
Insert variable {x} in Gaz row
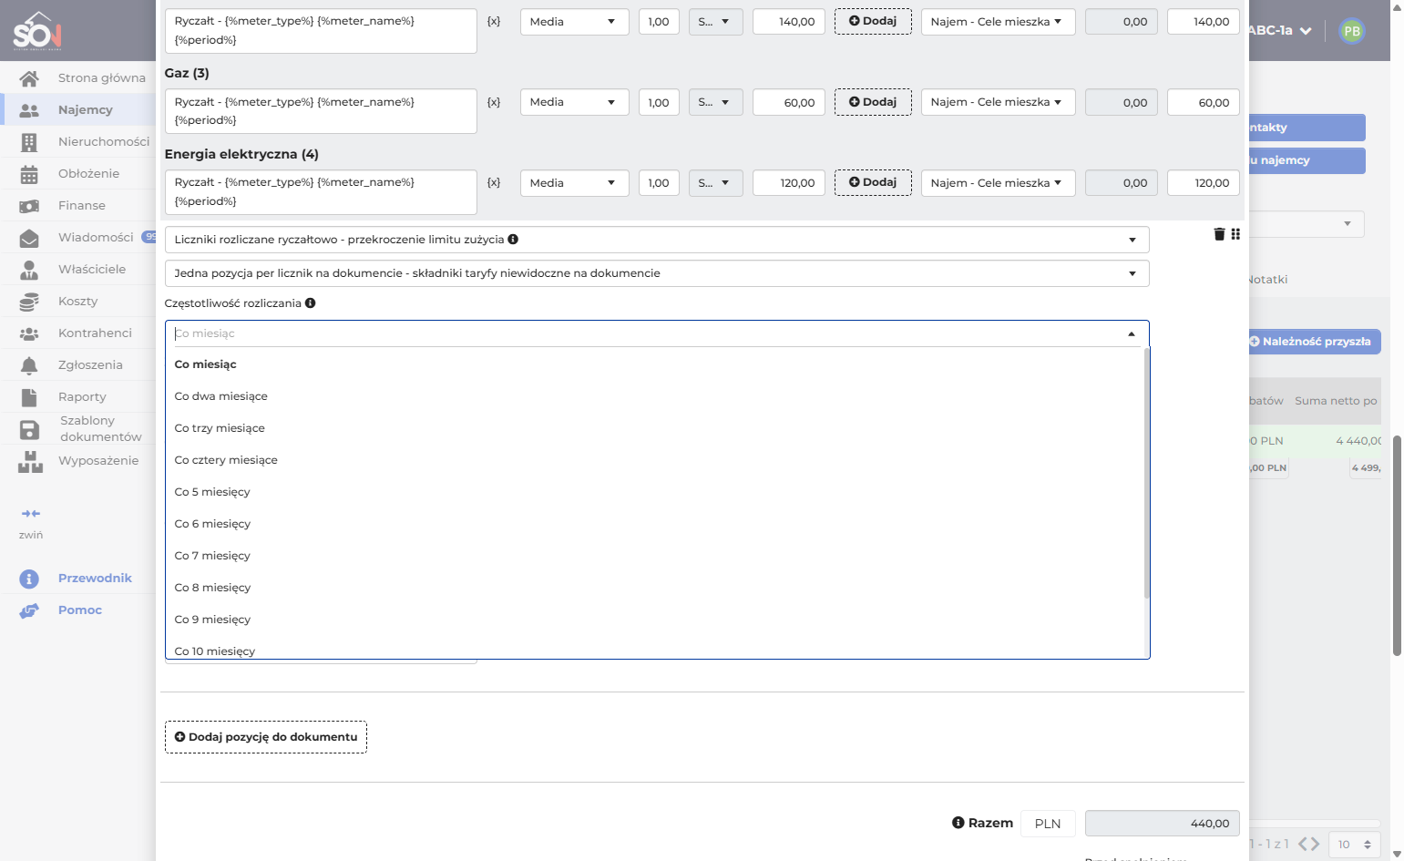coord(494,102)
